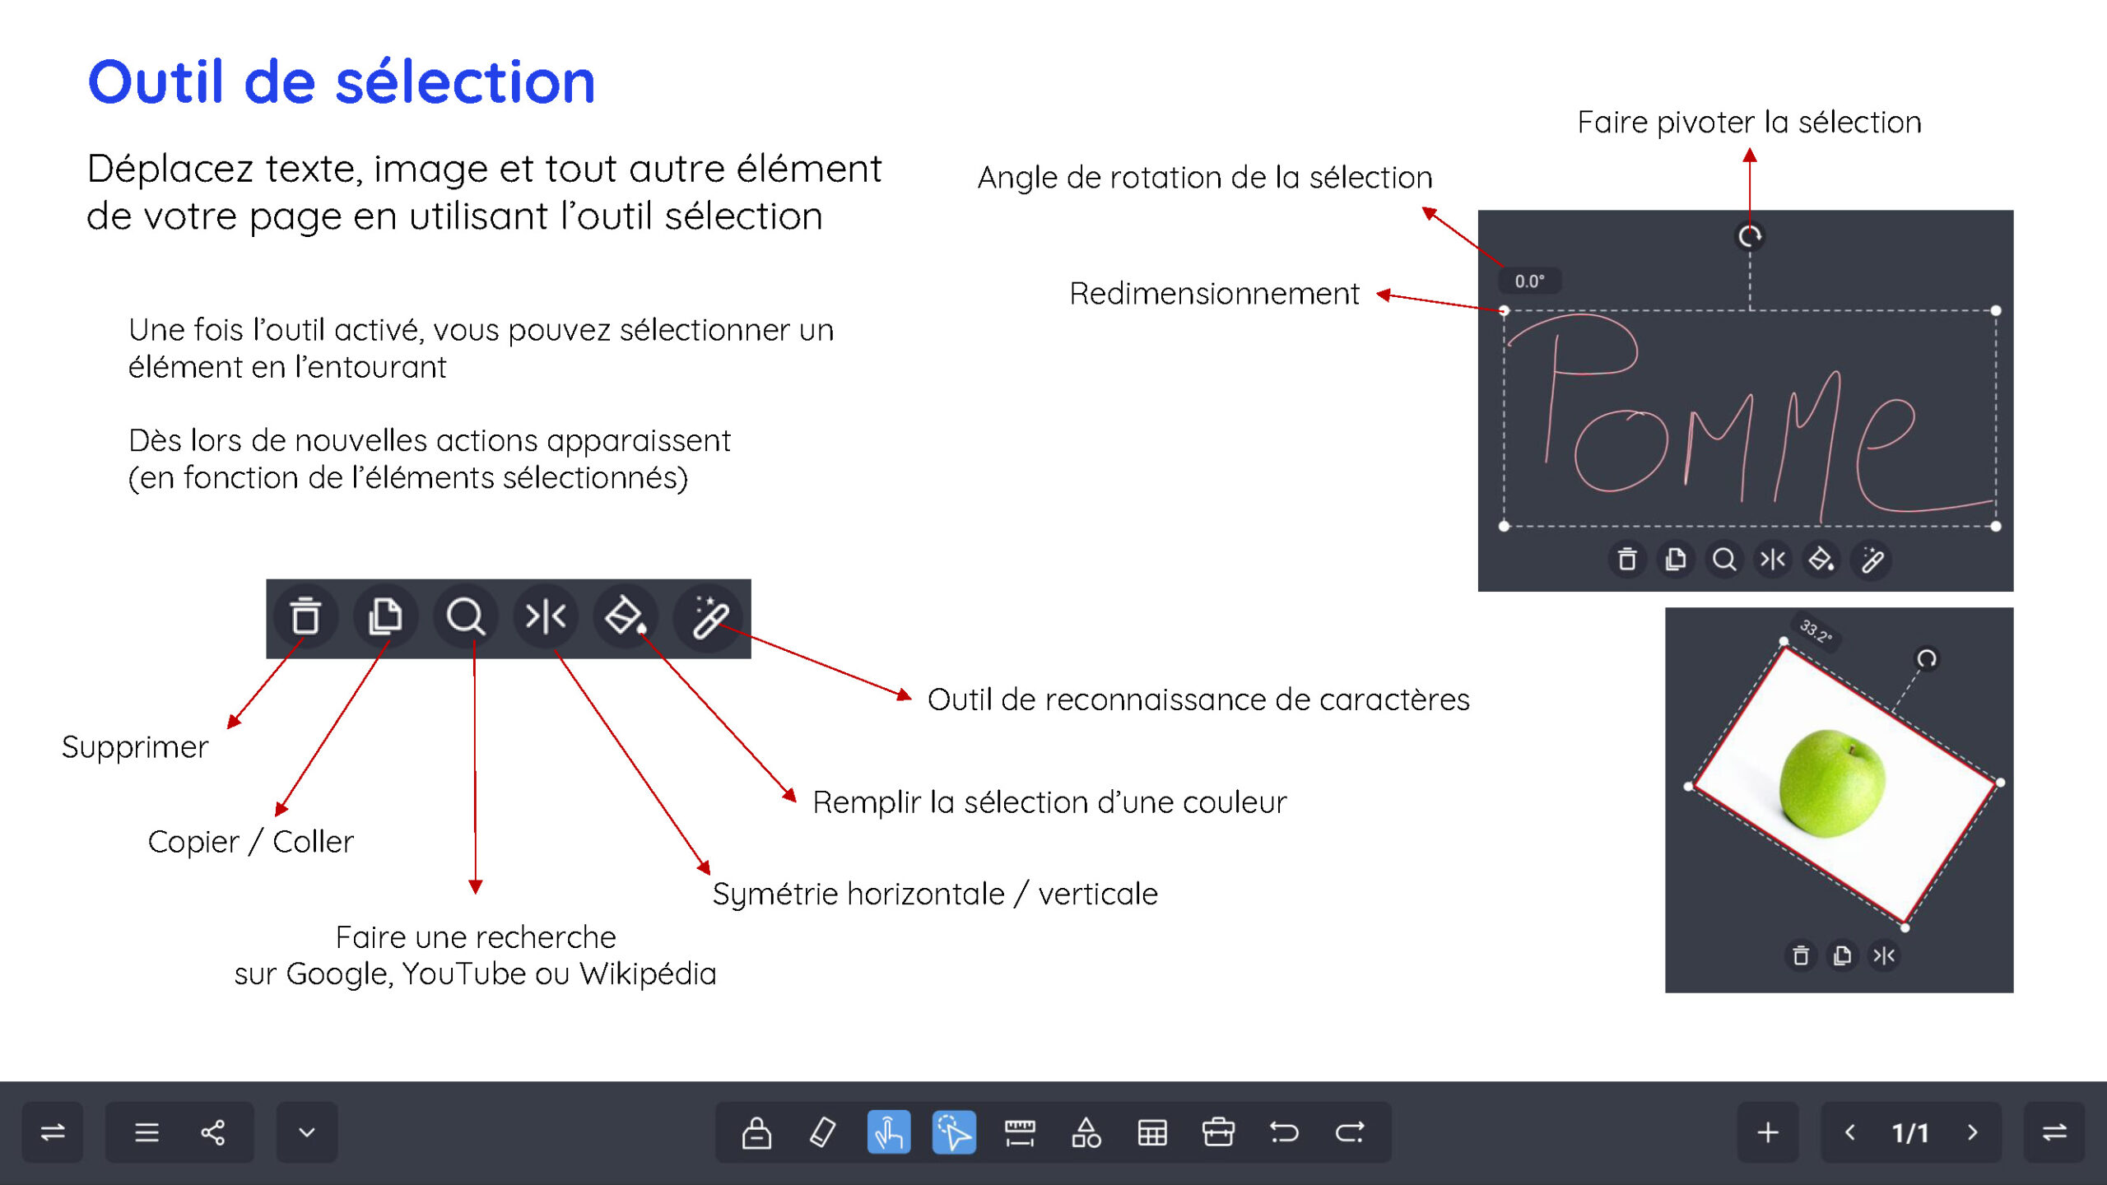Click the padlock icon in bottom toolbar

(x=756, y=1132)
